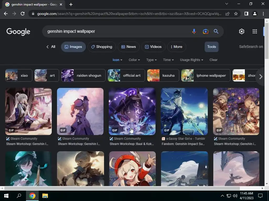Close the genshin impact wallpaper tab

point(61,5)
